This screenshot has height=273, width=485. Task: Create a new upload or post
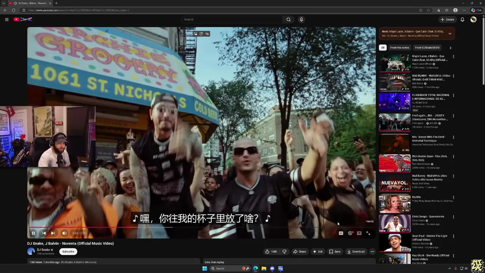point(447,19)
